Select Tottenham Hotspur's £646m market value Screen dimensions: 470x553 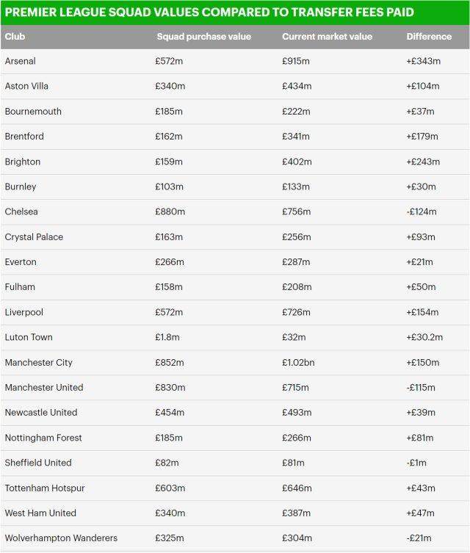pos(297,488)
